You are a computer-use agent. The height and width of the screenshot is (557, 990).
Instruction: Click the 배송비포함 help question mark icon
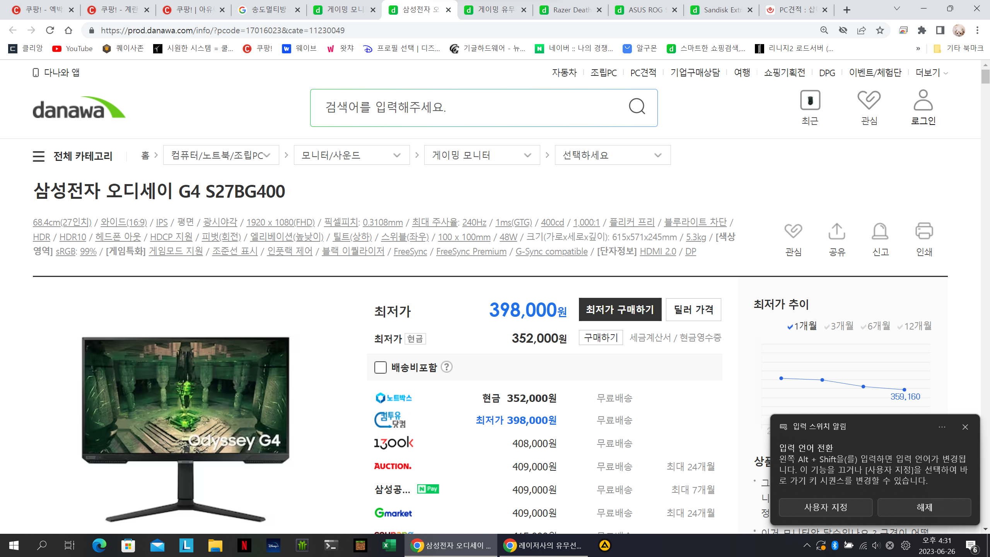click(x=447, y=367)
